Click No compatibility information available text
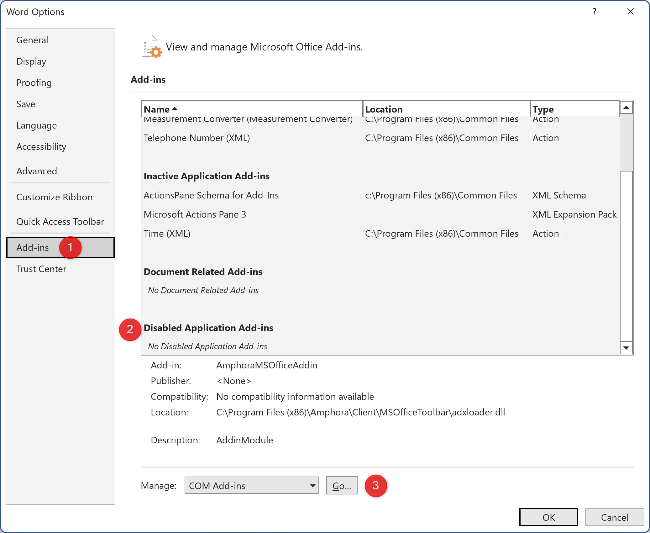This screenshot has height=533, width=650. (295, 397)
